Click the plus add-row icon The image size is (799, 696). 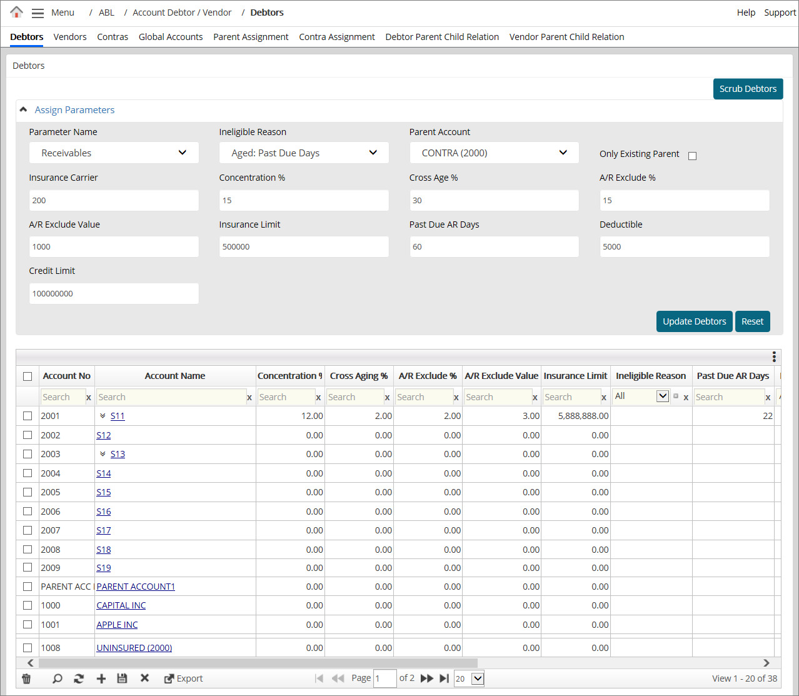pyautogui.click(x=101, y=678)
